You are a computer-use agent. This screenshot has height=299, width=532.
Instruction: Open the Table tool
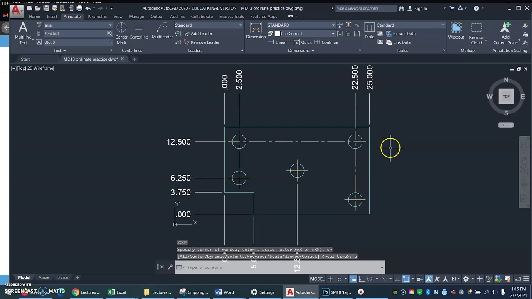369,31
